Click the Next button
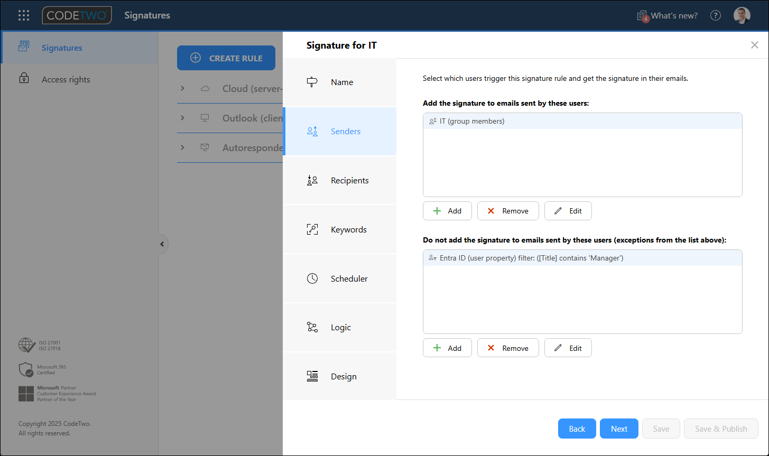The height and width of the screenshot is (456, 769). pos(619,429)
